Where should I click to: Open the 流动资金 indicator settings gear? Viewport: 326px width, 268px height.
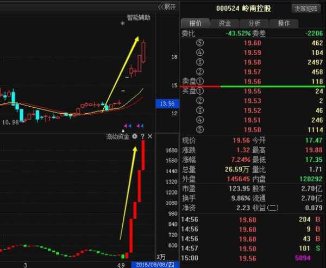(134, 136)
